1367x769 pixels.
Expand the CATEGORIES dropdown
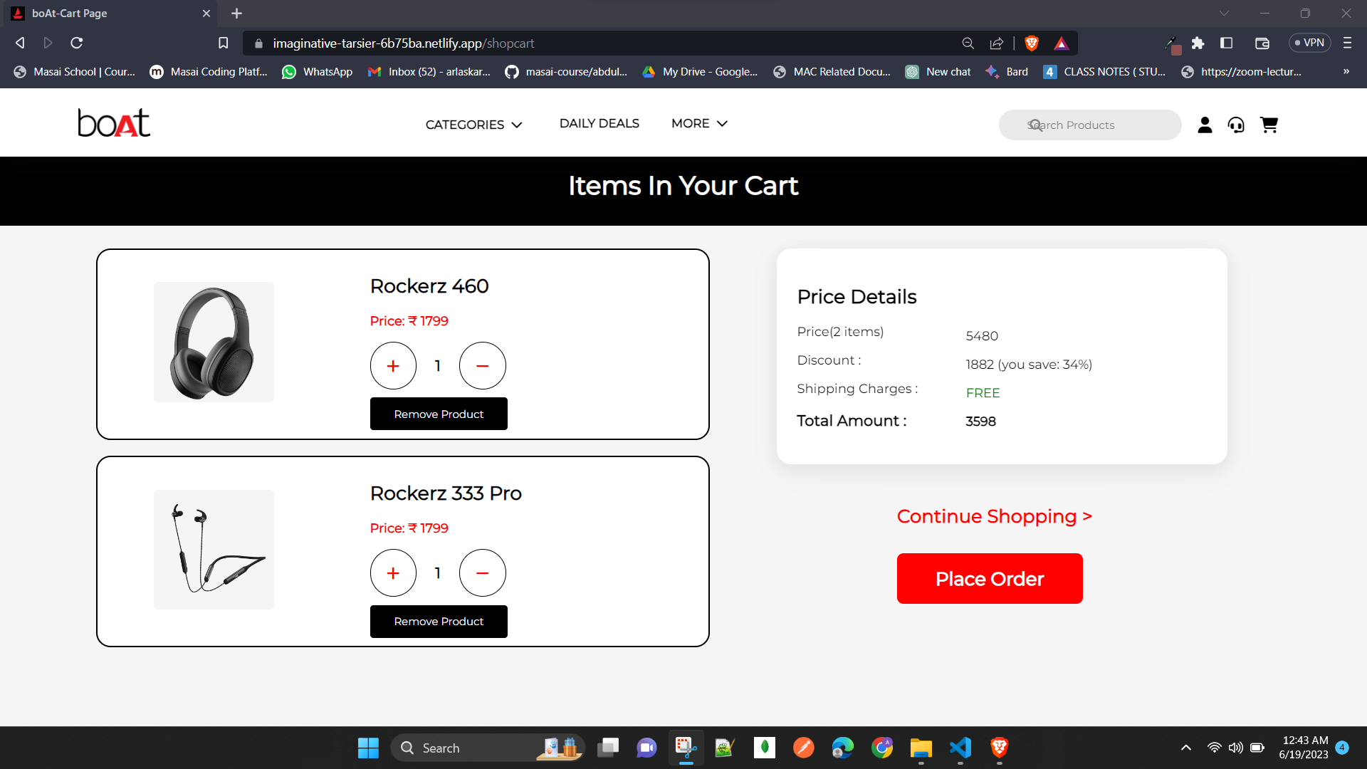(x=473, y=125)
